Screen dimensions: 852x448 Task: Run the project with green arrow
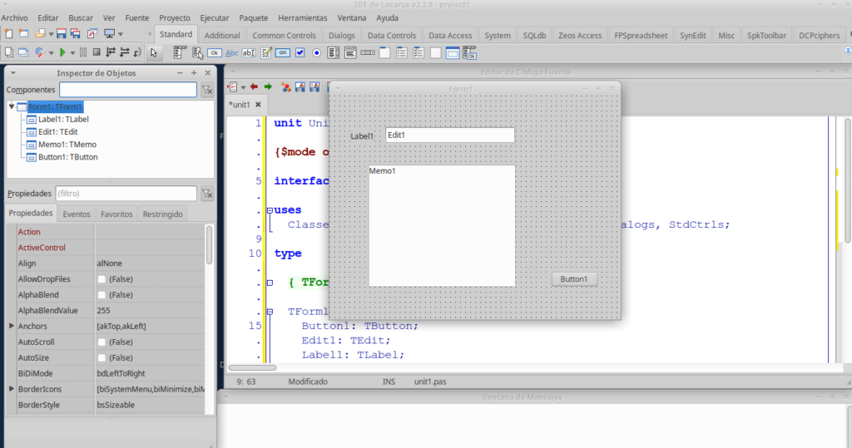62,52
